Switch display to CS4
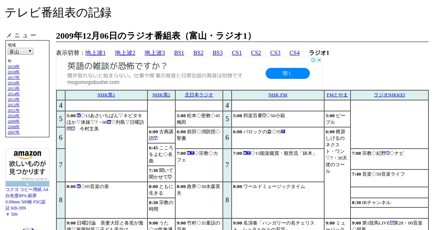Viewport: 439px width, 230px height. coord(294,53)
